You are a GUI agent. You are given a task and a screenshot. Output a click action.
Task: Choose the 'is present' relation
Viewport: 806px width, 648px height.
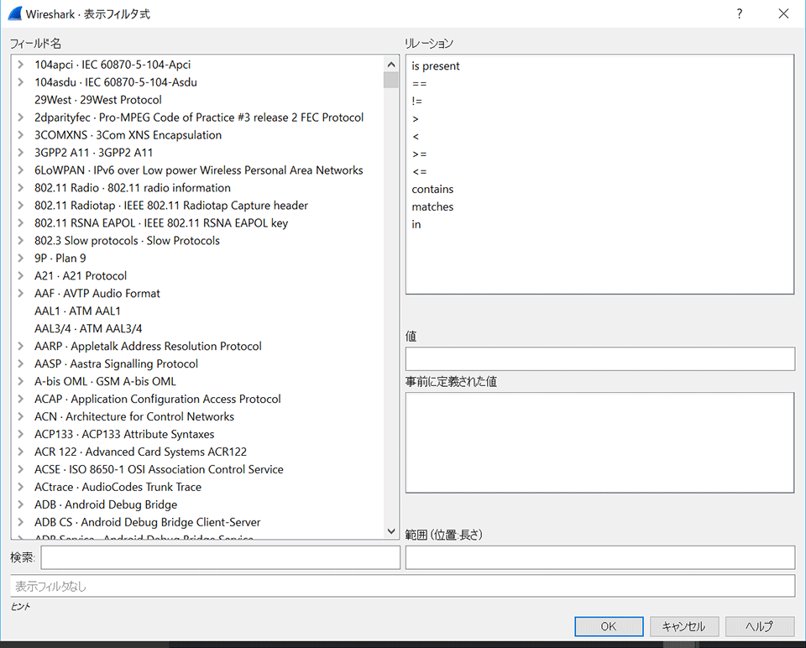[436, 66]
